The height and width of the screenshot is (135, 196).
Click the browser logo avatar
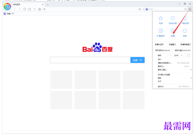(7, 6)
